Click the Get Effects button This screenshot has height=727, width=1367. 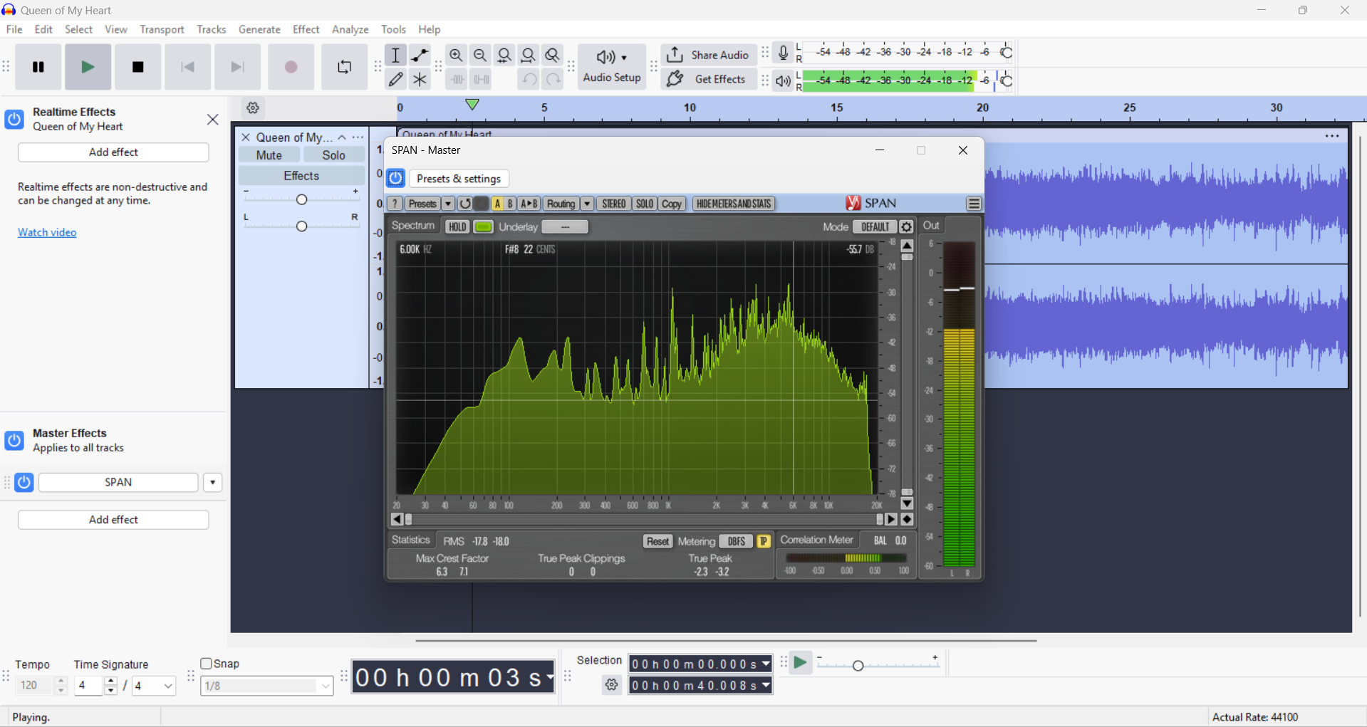[707, 79]
